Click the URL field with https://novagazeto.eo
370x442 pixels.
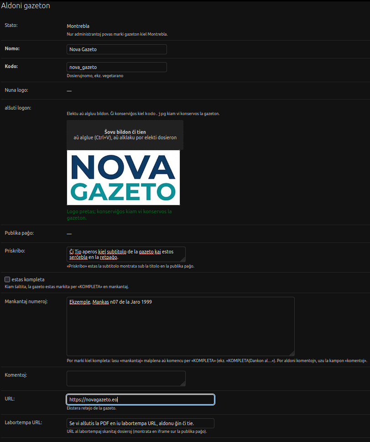click(141, 400)
